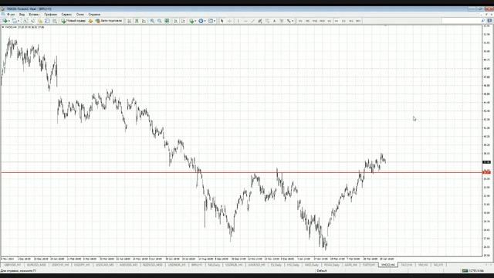Switch to the USDCHF,H4 chart tab
494x278 pixels.
click(60, 265)
